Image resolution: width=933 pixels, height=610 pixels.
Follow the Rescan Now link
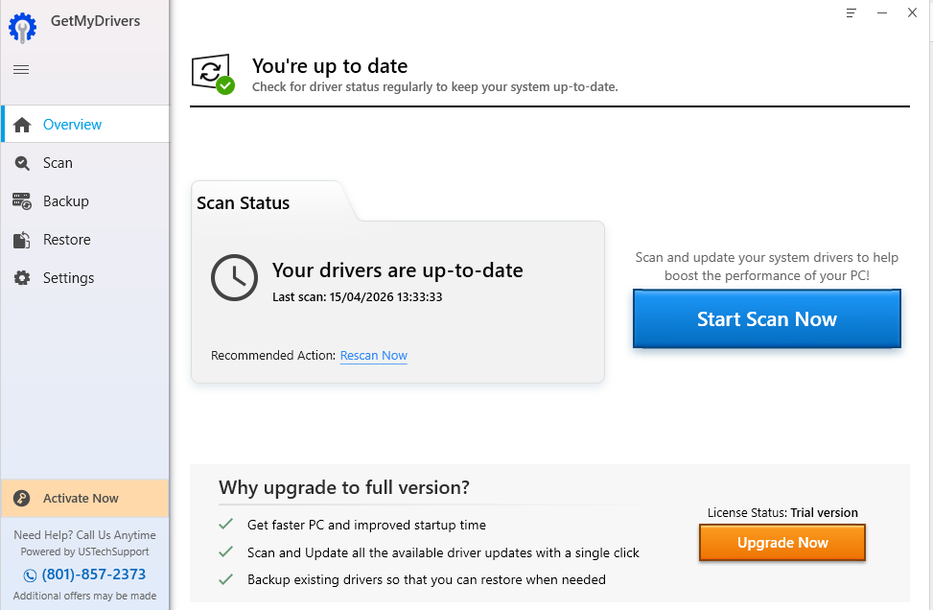pos(374,356)
